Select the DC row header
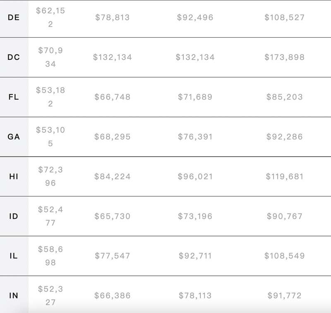Image resolution: width=331 pixels, height=313 pixels. coord(14,57)
